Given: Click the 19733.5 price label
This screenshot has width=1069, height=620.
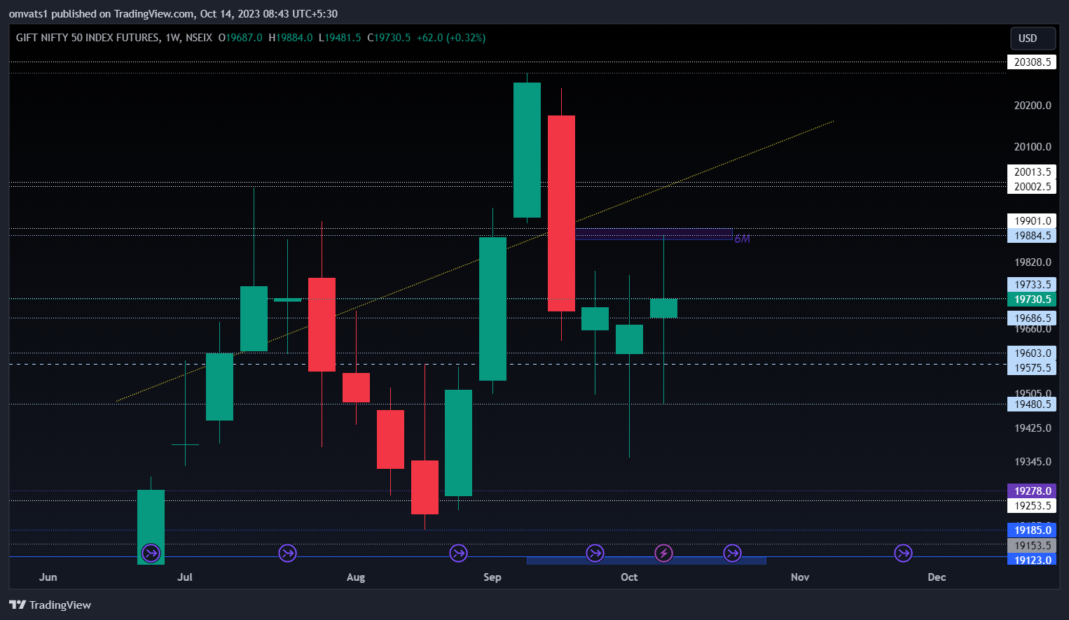Looking at the screenshot, I should (1032, 285).
